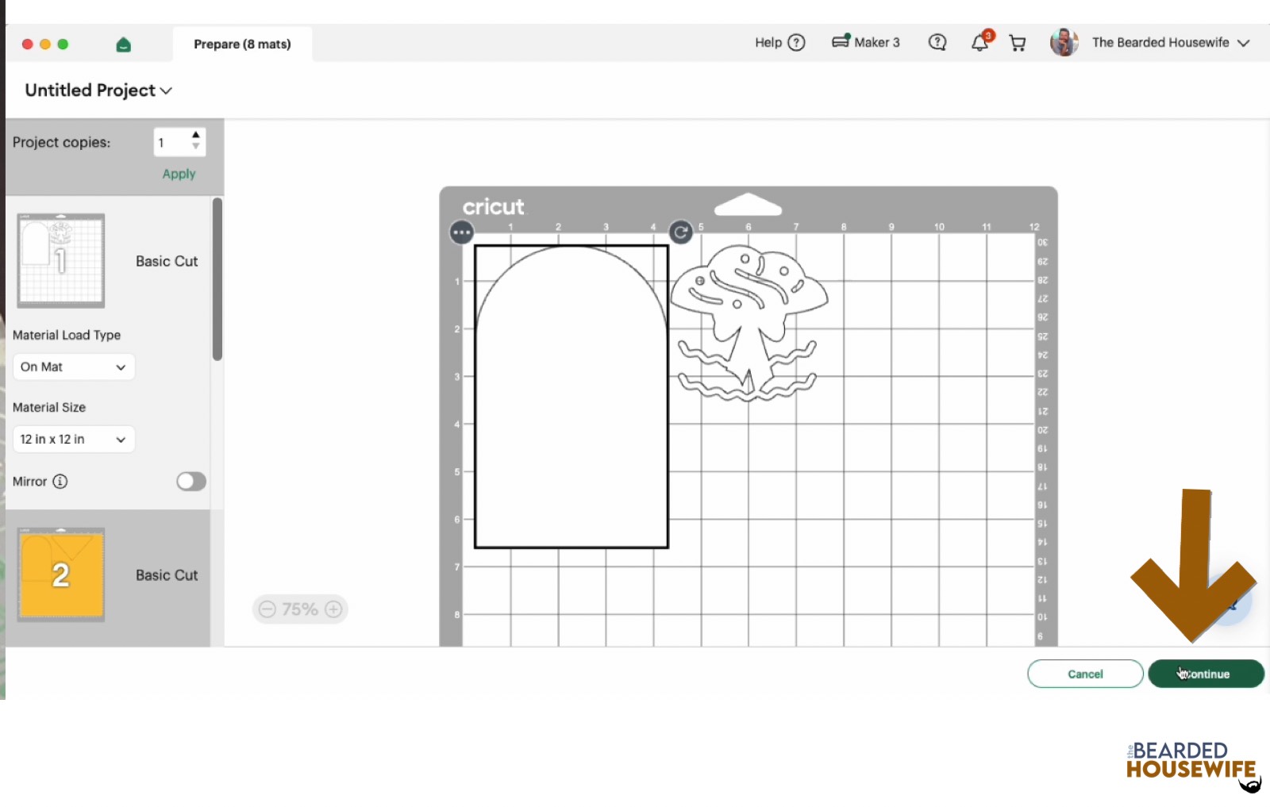
Task: Open The Bearded Housewife account menu
Action: [1150, 43]
